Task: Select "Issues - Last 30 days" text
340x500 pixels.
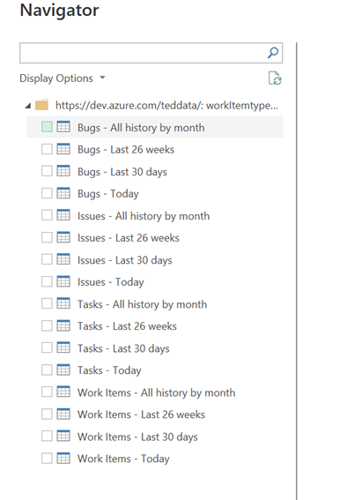Action: 125,260
